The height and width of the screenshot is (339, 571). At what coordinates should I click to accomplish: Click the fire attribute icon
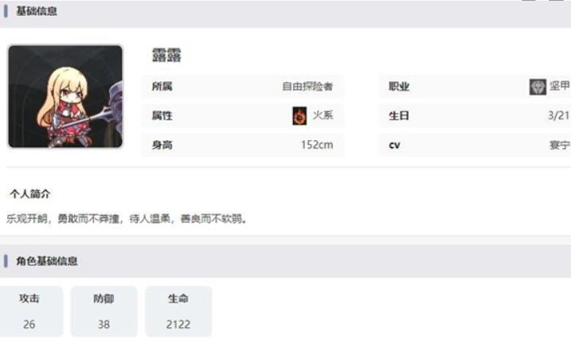click(299, 115)
